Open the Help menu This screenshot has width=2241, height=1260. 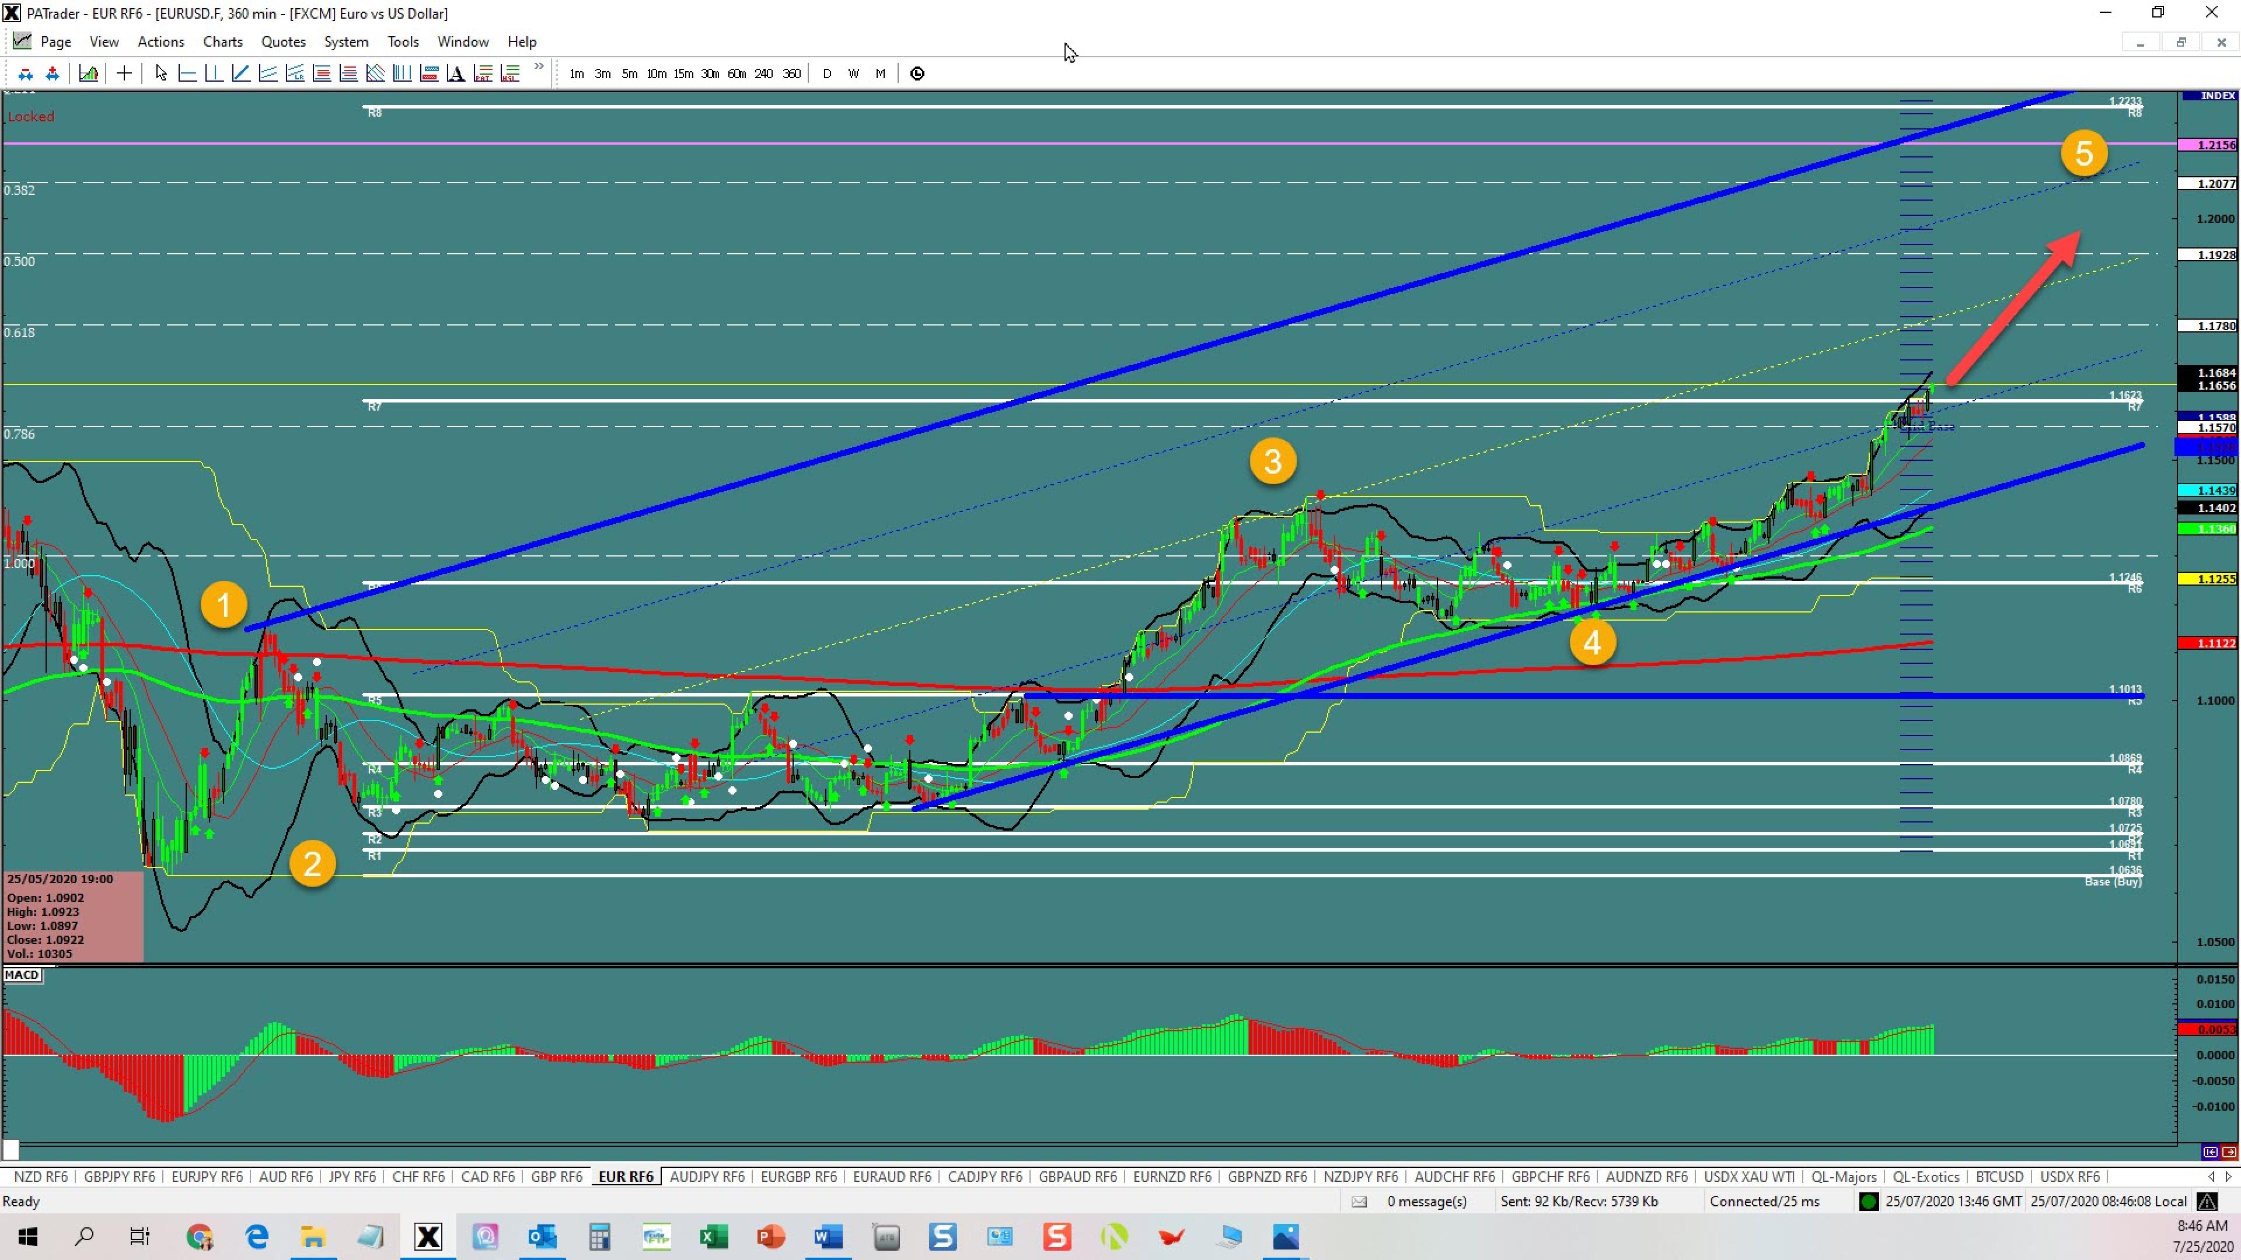click(522, 42)
